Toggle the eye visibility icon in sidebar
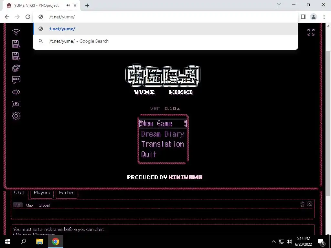Screen dimensions: 331x248 (x=16, y=92)
